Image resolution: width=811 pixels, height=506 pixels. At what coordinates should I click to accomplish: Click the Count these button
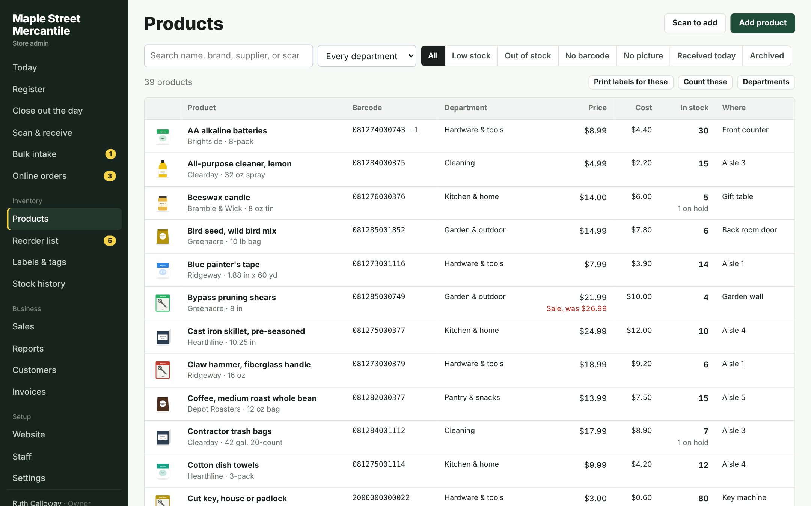coord(705,82)
